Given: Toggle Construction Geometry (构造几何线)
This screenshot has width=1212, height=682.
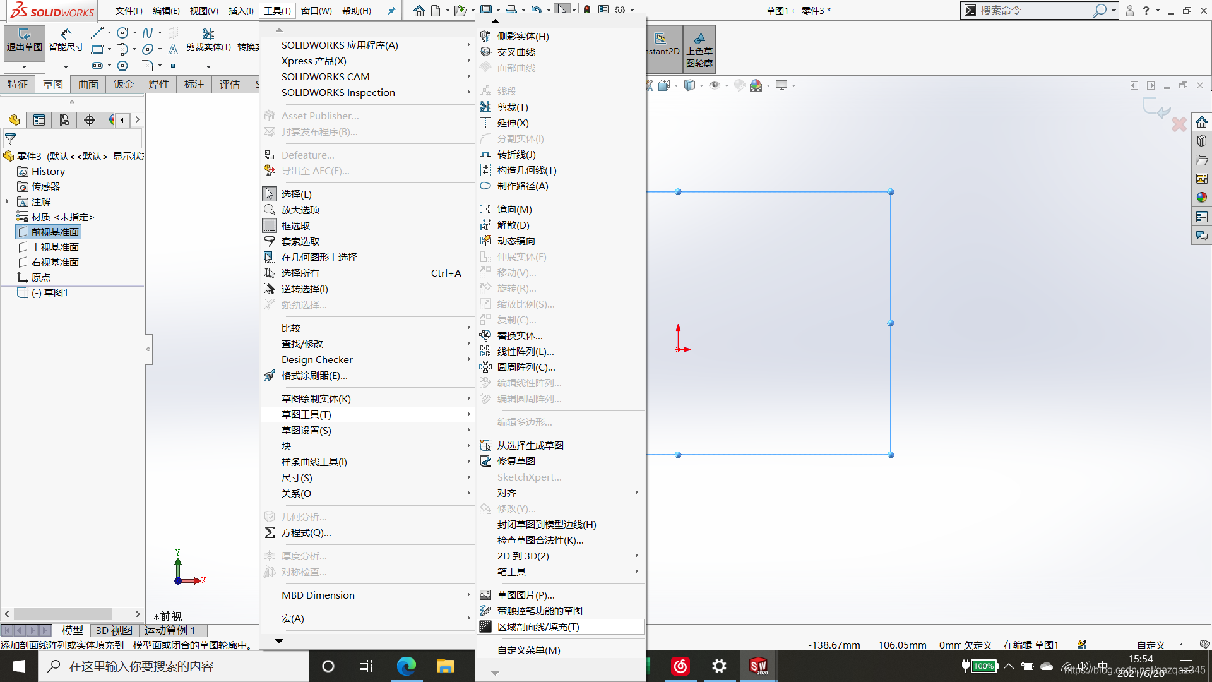Looking at the screenshot, I should coord(526,170).
